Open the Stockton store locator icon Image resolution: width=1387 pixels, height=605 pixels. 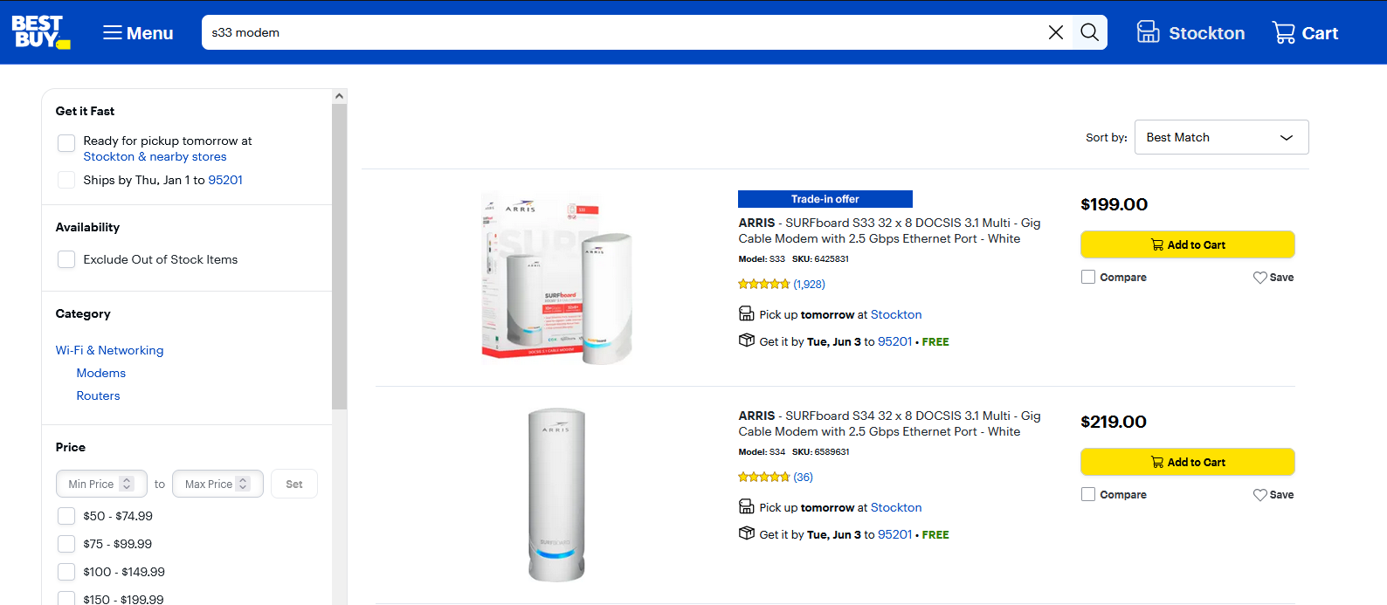point(1148,32)
